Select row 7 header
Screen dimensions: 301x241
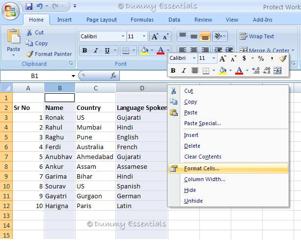pyautogui.click(x=6, y=157)
